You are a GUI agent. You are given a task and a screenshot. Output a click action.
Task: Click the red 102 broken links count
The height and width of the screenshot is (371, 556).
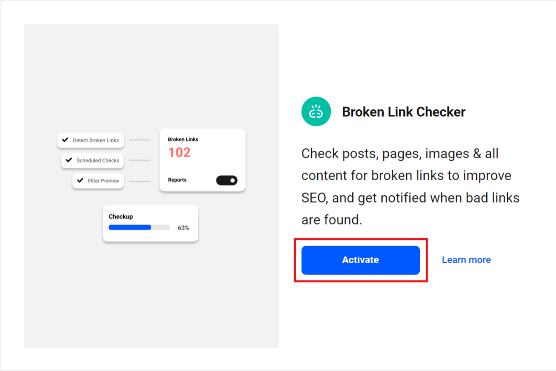(x=179, y=152)
